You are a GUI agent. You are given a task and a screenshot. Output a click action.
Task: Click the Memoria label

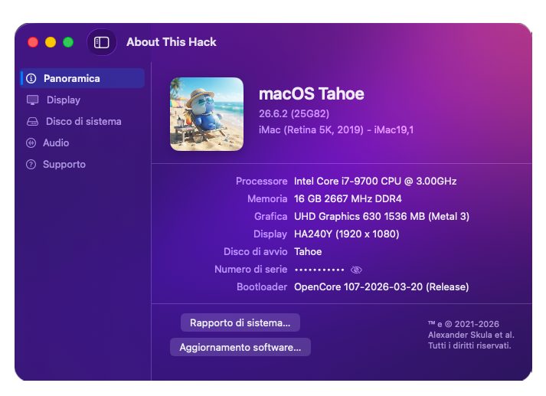point(267,199)
